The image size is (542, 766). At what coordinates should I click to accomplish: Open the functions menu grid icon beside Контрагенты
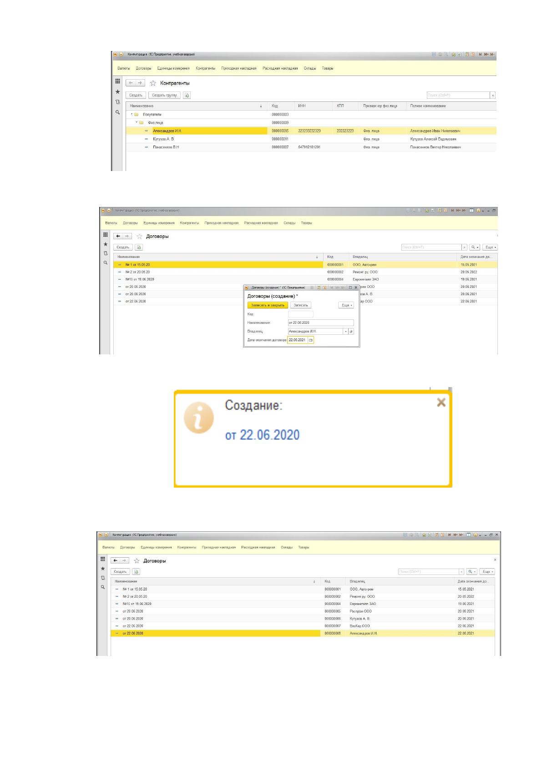point(117,81)
